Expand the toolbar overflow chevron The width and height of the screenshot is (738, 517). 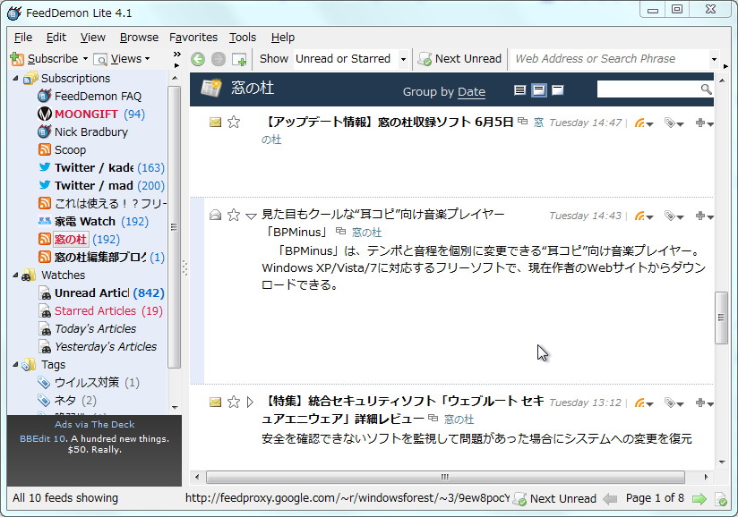pos(177,54)
